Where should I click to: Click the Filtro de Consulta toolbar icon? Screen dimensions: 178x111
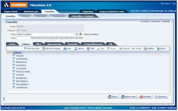[43, 48]
